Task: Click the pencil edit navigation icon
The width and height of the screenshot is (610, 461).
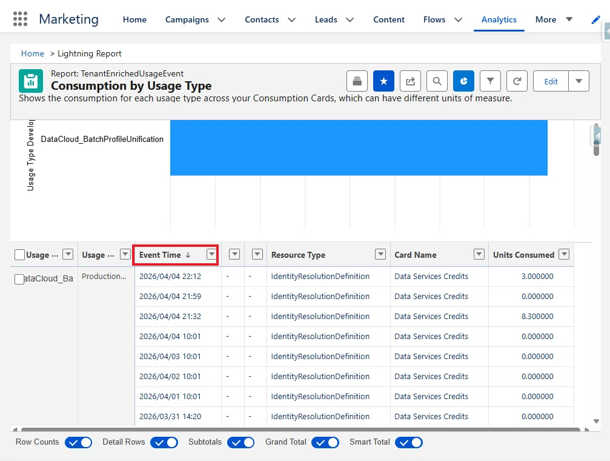Action: [595, 20]
